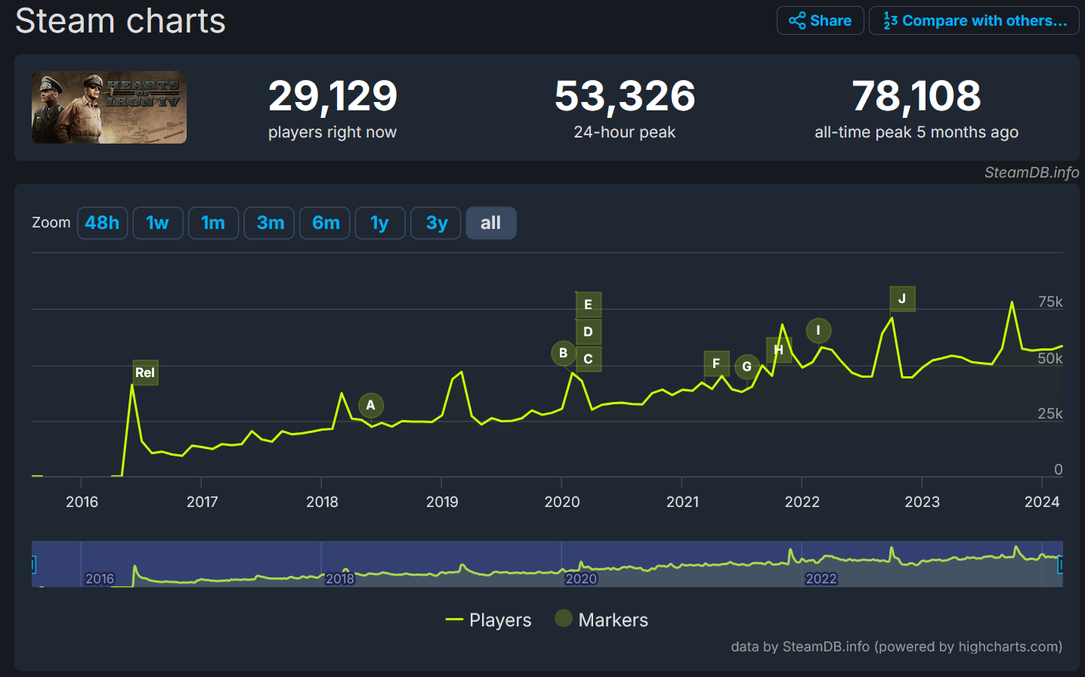This screenshot has width=1085, height=677.
Task: Click marker F on the chart
Action: 716,363
